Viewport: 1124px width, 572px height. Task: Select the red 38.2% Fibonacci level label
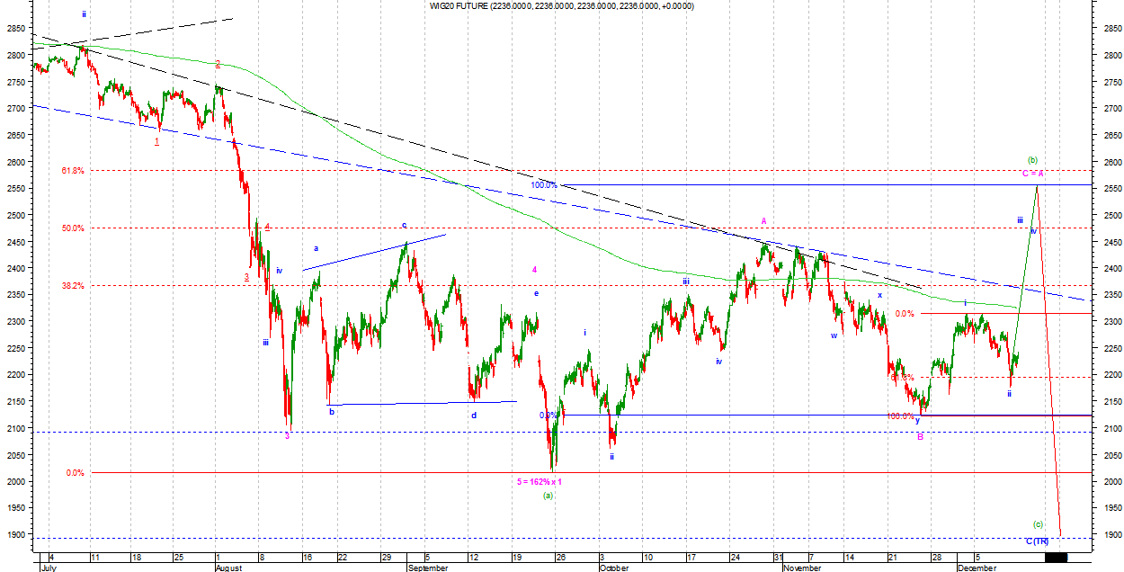click(73, 286)
